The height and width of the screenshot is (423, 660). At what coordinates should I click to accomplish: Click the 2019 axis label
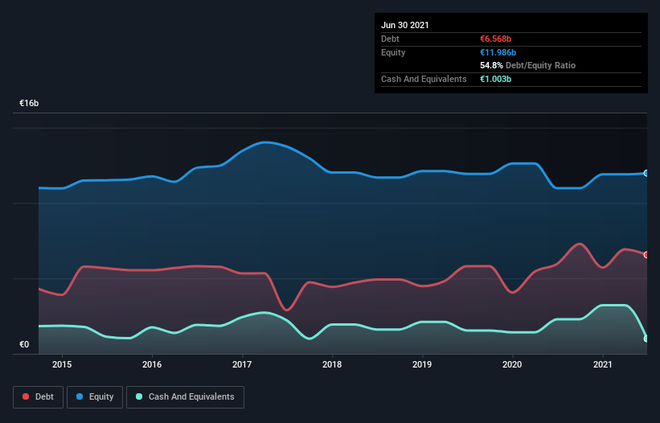422,364
